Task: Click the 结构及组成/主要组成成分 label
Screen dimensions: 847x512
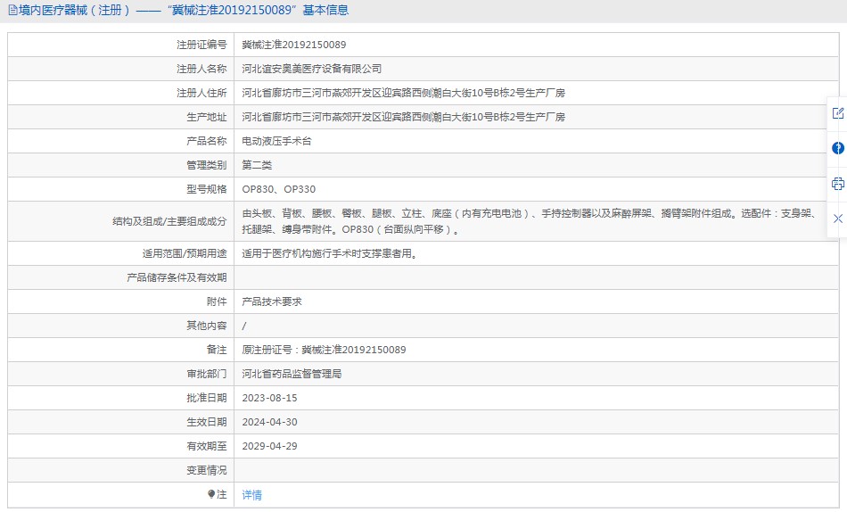Action: coord(169,221)
